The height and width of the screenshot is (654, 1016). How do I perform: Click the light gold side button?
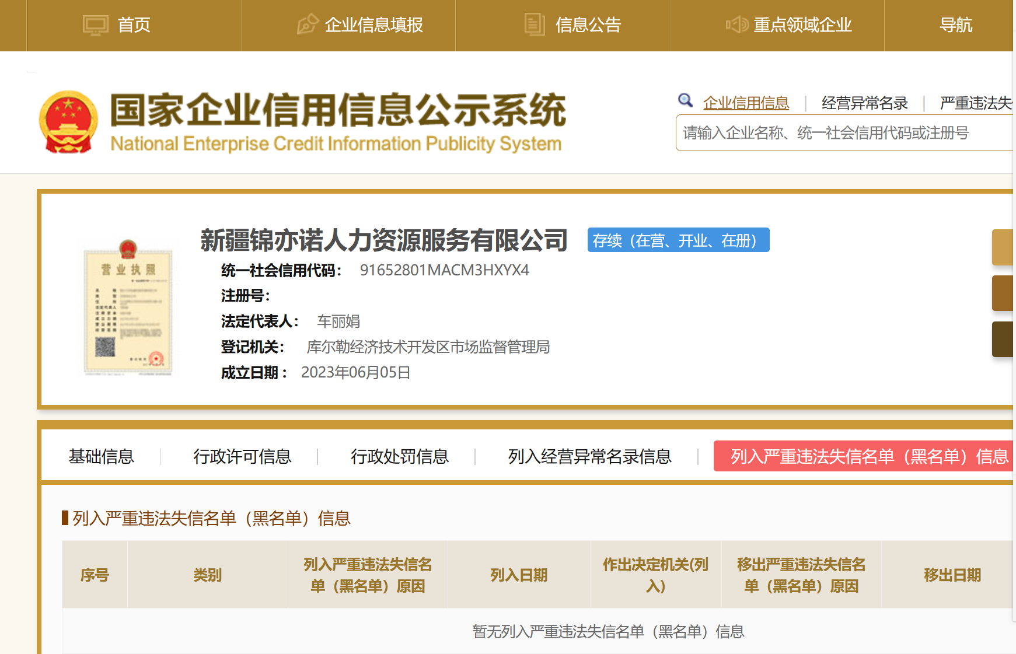1003,247
